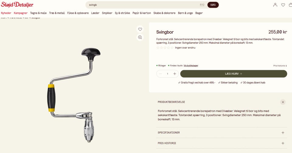This screenshot has height=153, width=292.
Task: Click the SØG search button
Action: (213, 5)
